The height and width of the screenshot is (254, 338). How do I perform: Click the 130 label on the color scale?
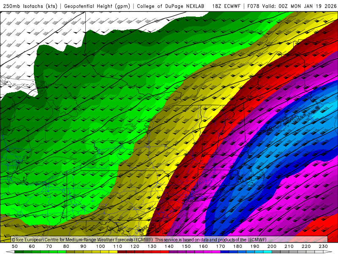coord(152,246)
